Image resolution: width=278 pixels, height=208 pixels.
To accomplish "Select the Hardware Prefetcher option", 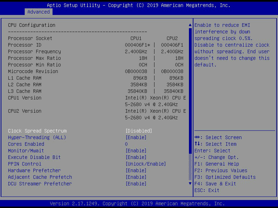I will pos(34,170).
